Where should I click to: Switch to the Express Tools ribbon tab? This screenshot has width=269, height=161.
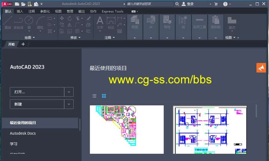pyautogui.click(x=113, y=12)
